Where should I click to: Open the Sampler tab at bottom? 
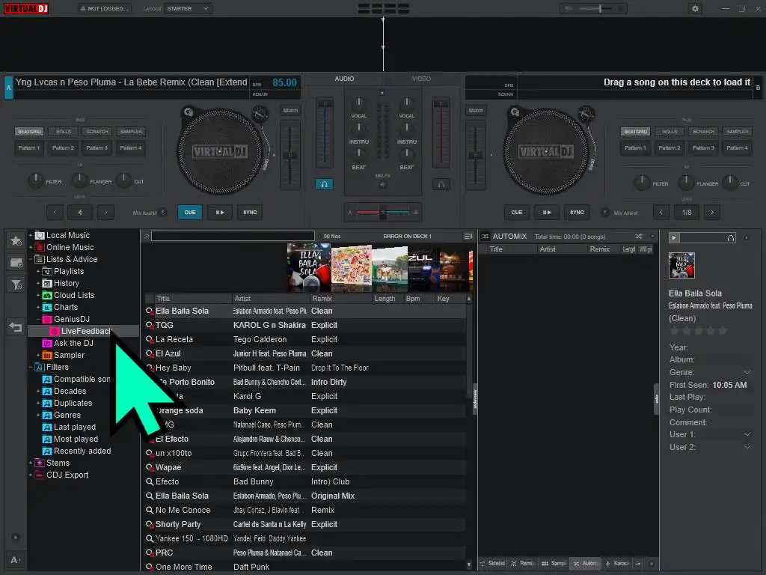[553, 563]
